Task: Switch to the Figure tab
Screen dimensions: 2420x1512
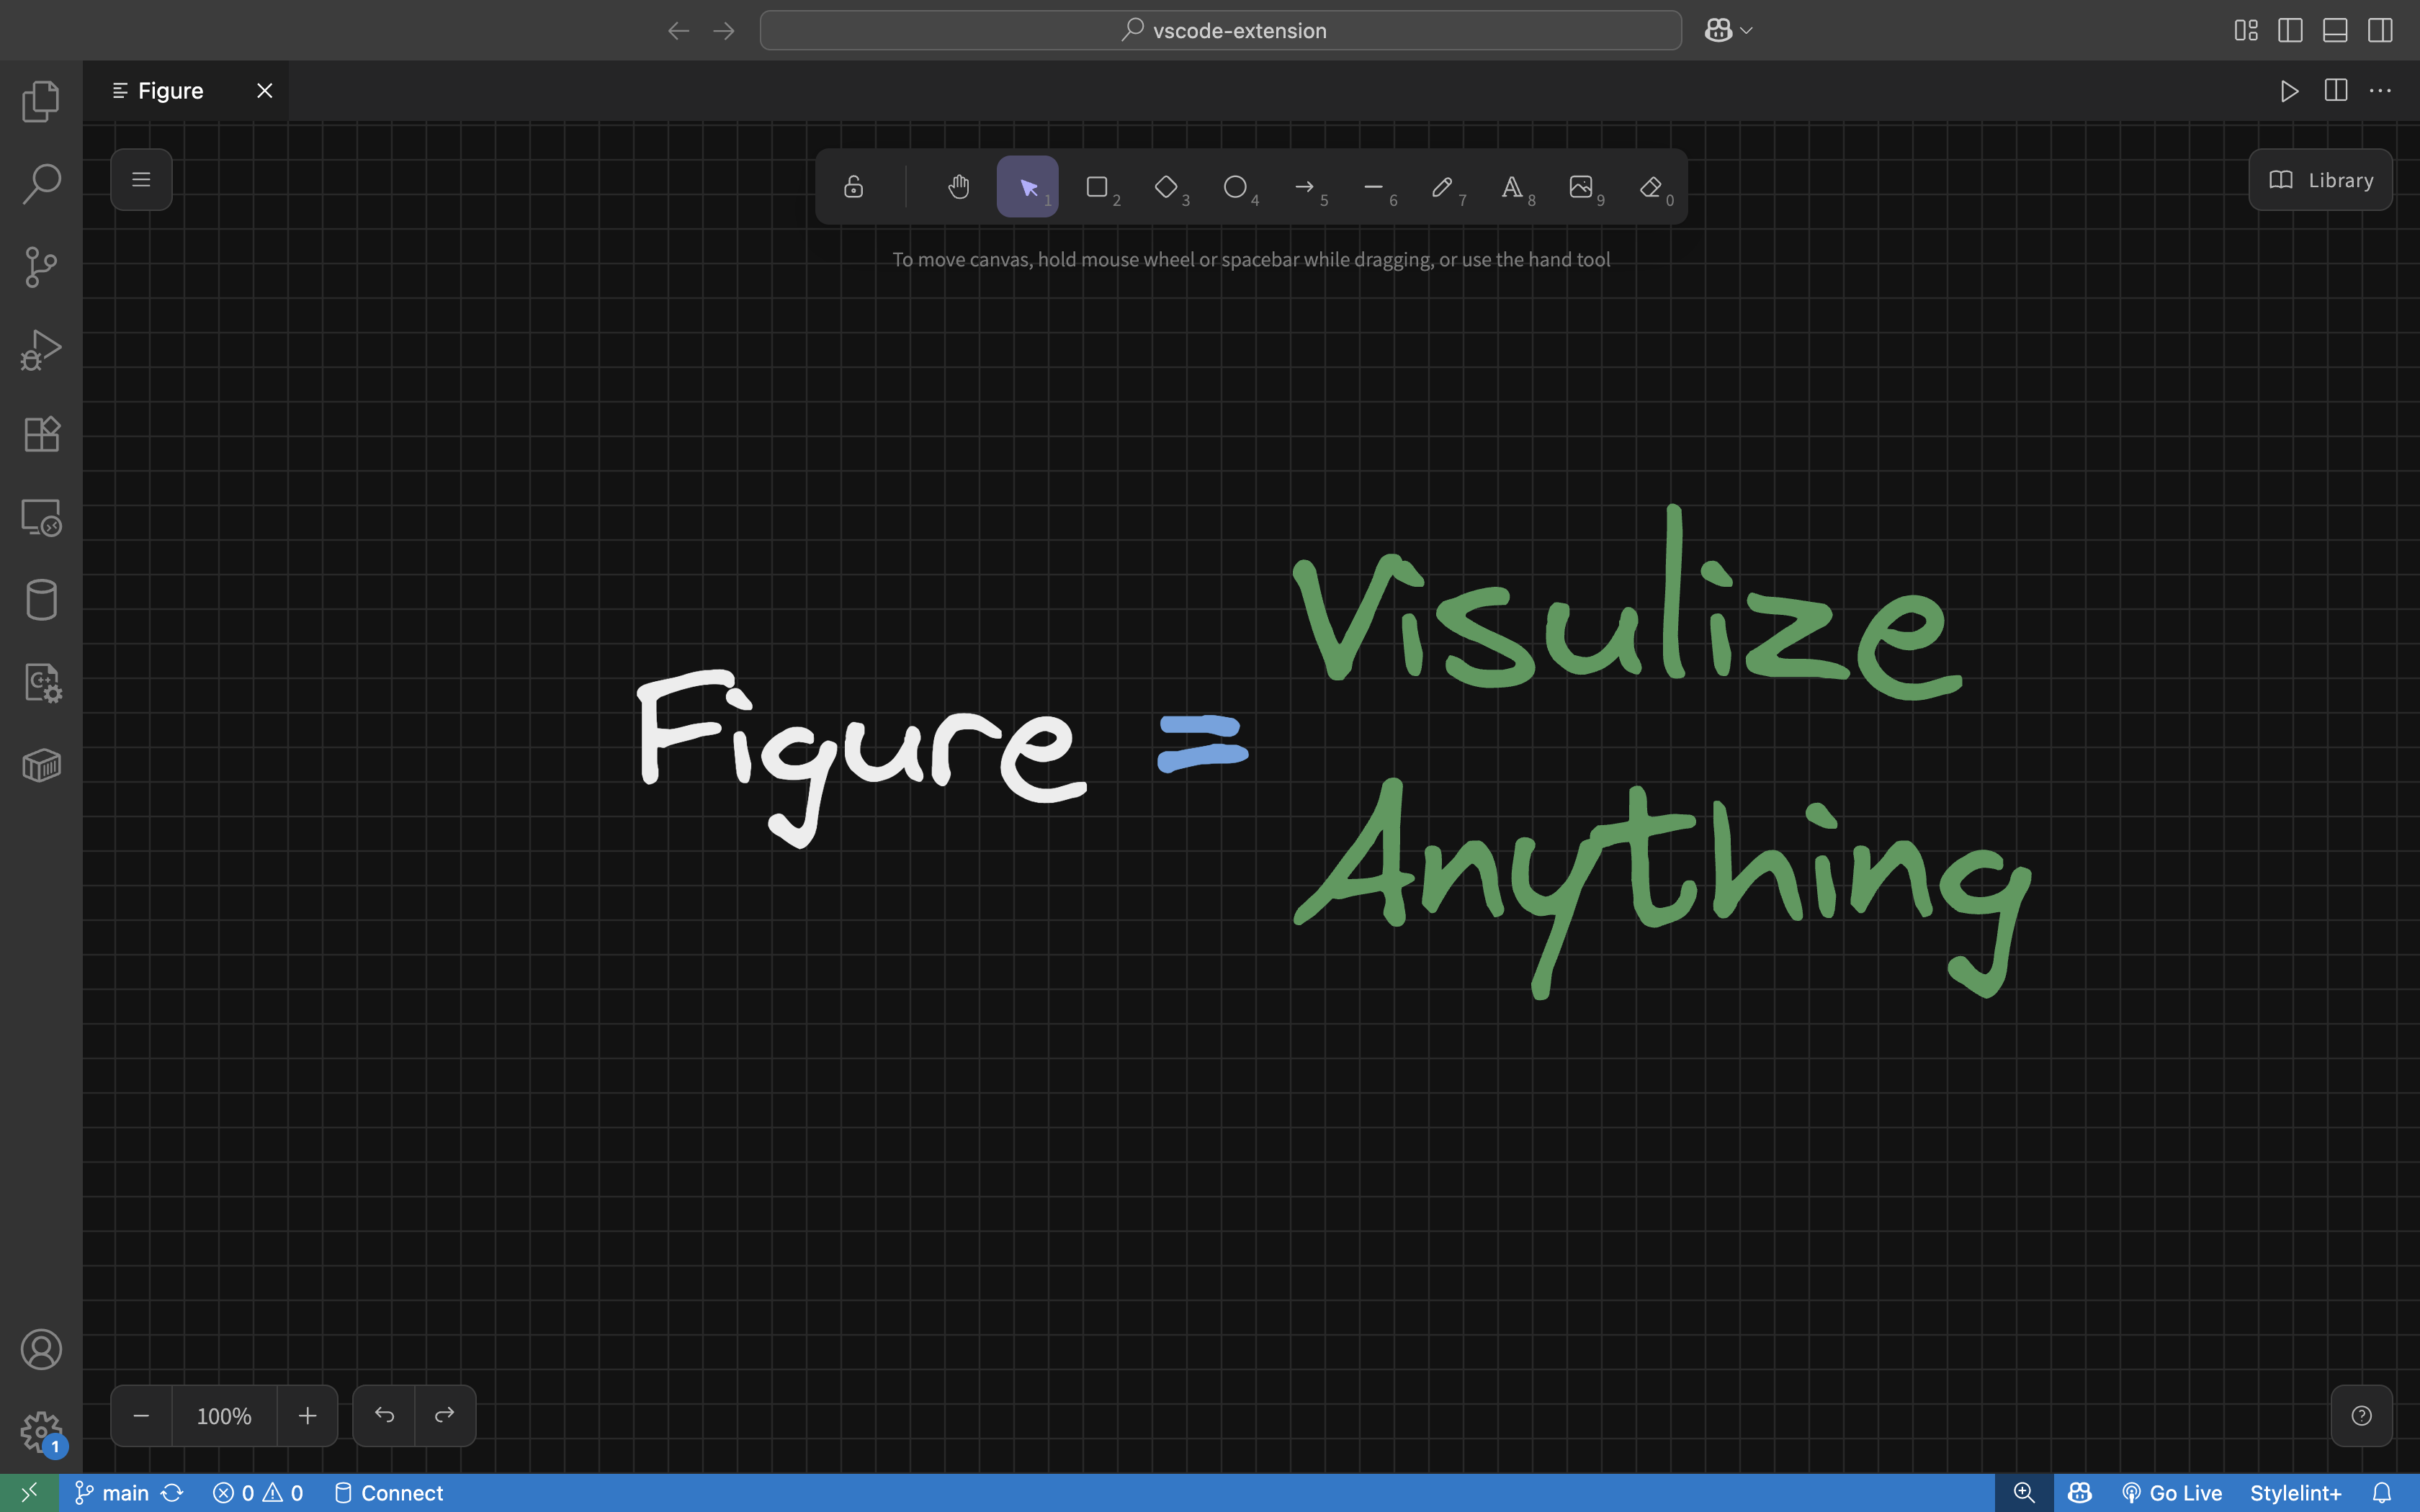Action: pyautogui.click(x=170, y=91)
